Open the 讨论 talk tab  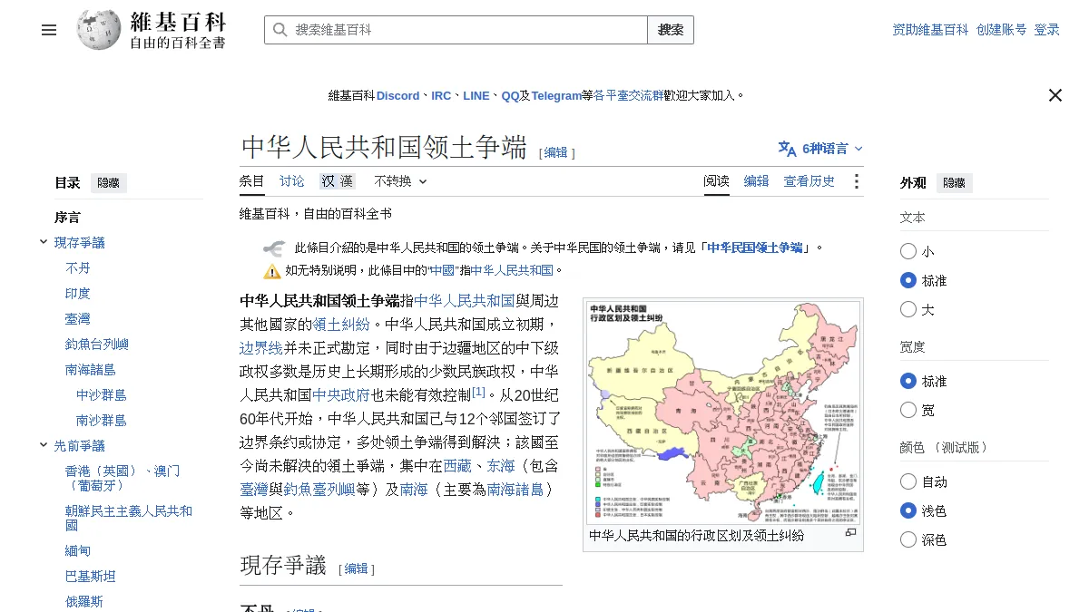pyautogui.click(x=292, y=181)
